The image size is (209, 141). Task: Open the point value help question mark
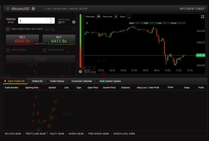click(74, 22)
